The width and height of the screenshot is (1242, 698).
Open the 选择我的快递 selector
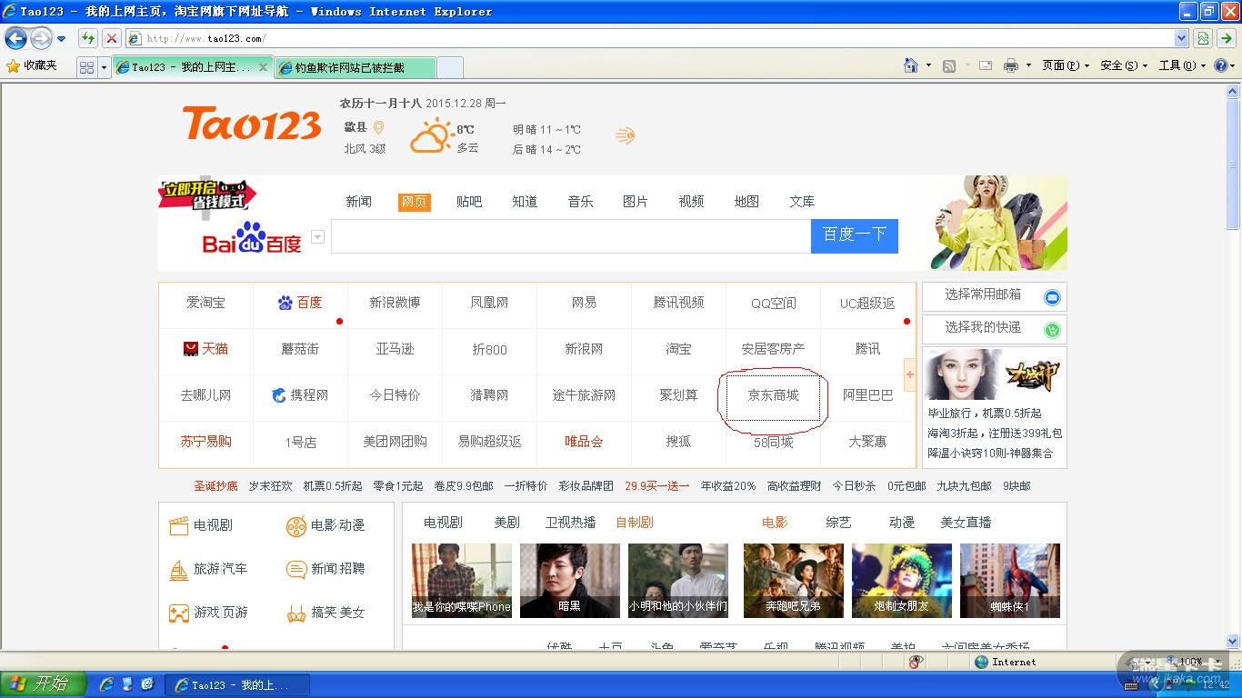(x=994, y=328)
